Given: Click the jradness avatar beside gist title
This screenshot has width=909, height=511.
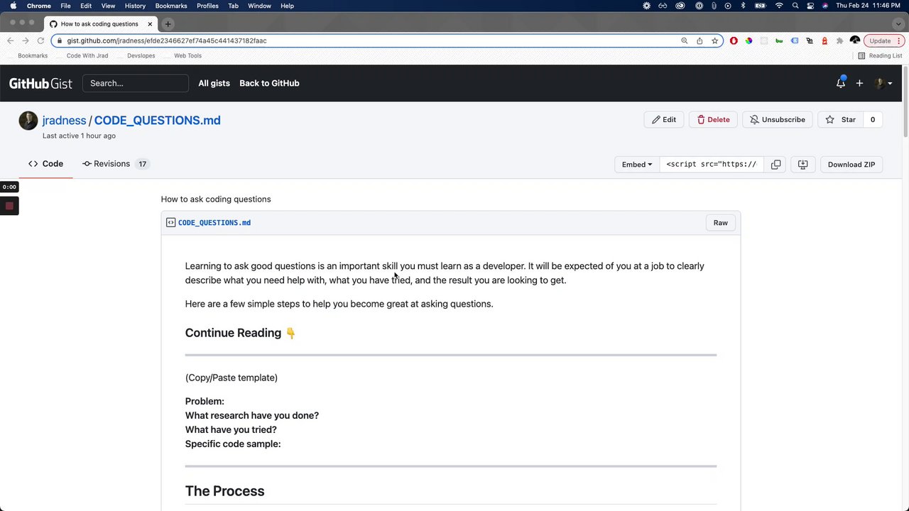Looking at the screenshot, I should pos(28,121).
